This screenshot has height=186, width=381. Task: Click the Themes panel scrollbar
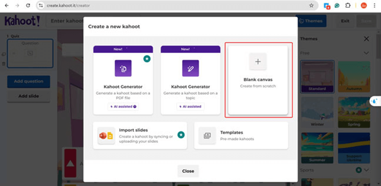(378, 47)
